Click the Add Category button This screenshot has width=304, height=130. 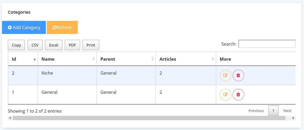(24, 28)
